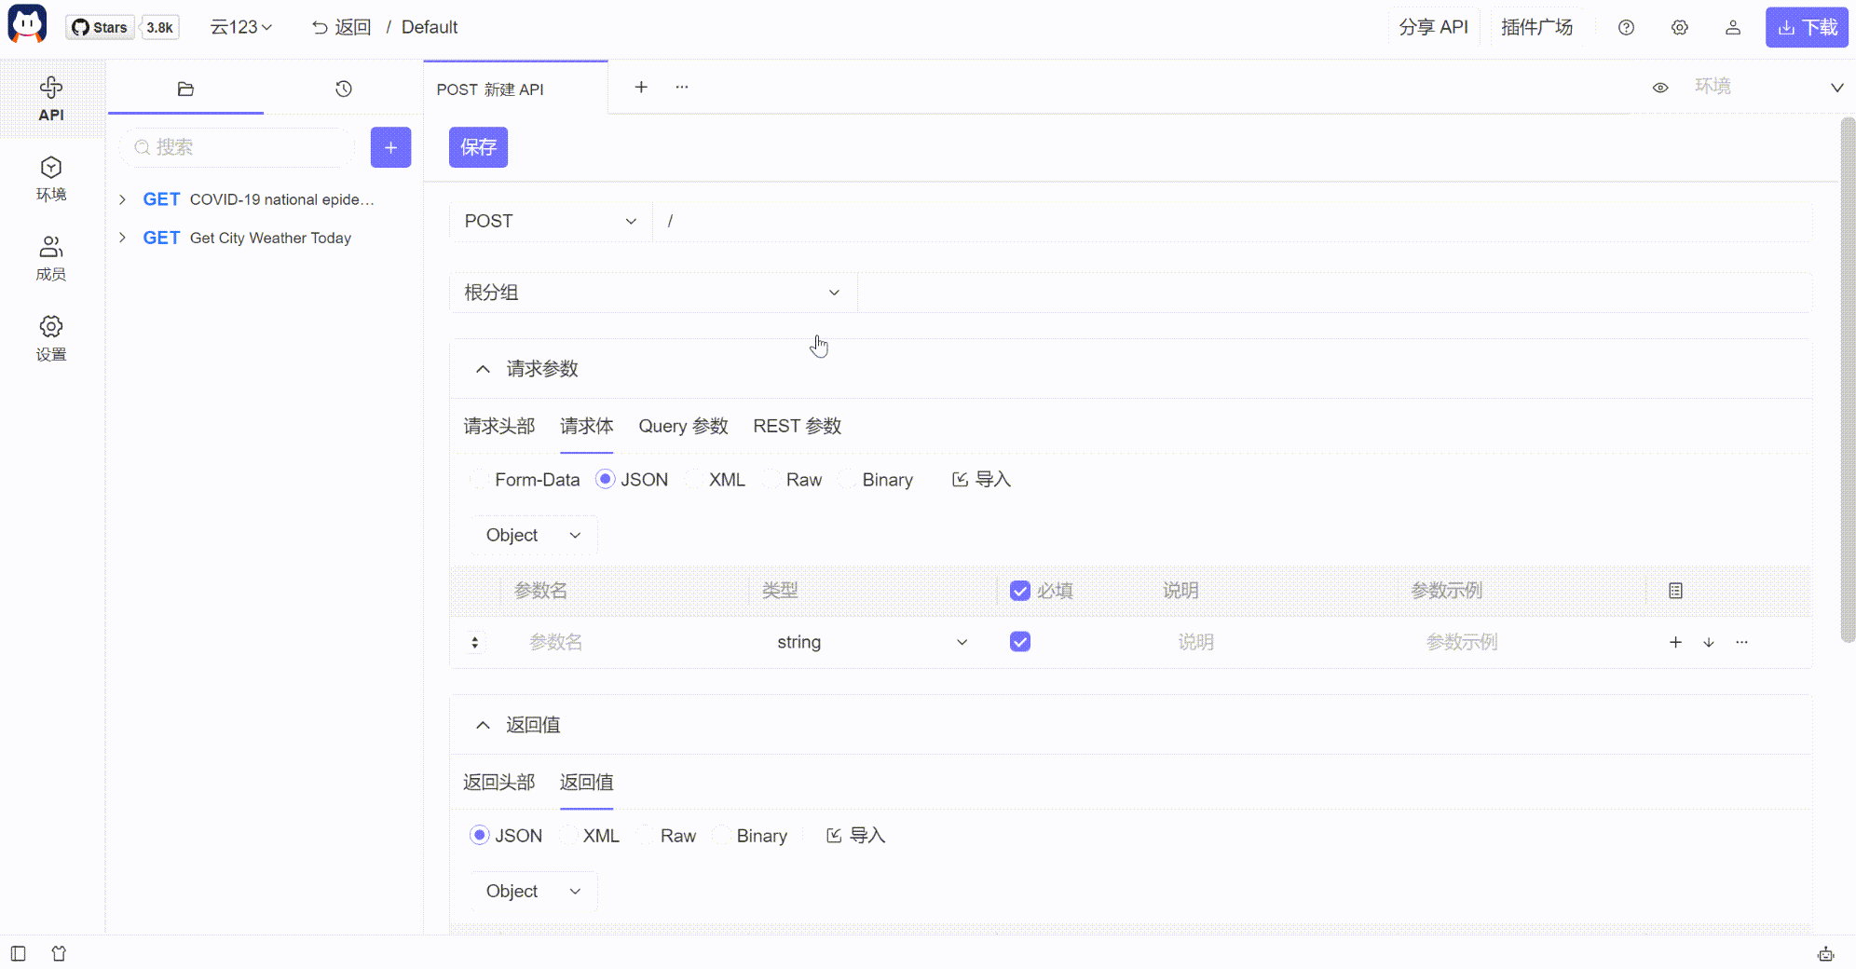This screenshot has height=969, width=1856.
Task: Click the down-arrow icon next to parameter row
Action: click(1709, 642)
